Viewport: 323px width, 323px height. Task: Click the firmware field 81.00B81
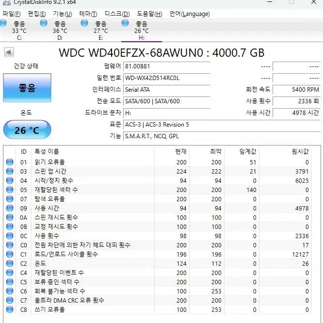point(166,66)
